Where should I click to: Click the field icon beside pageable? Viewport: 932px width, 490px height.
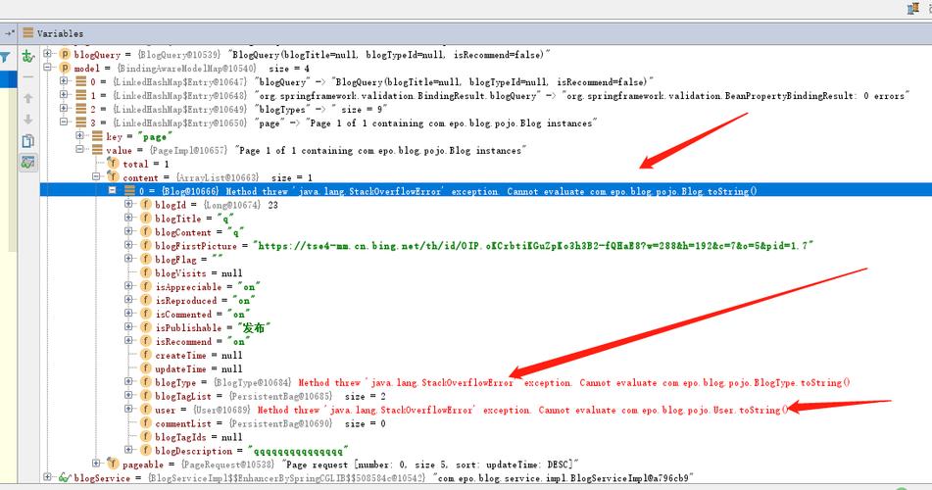(x=113, y=464)
